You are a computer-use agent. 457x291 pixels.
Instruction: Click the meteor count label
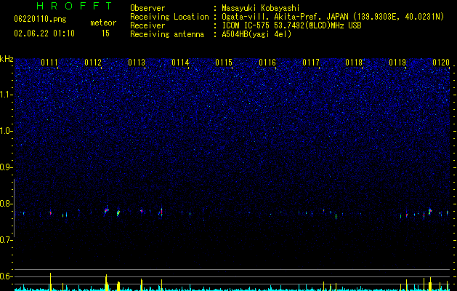coord(103,23)
